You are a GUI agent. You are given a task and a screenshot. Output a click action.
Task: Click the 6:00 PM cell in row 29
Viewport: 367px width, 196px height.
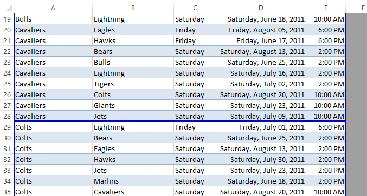326,127
